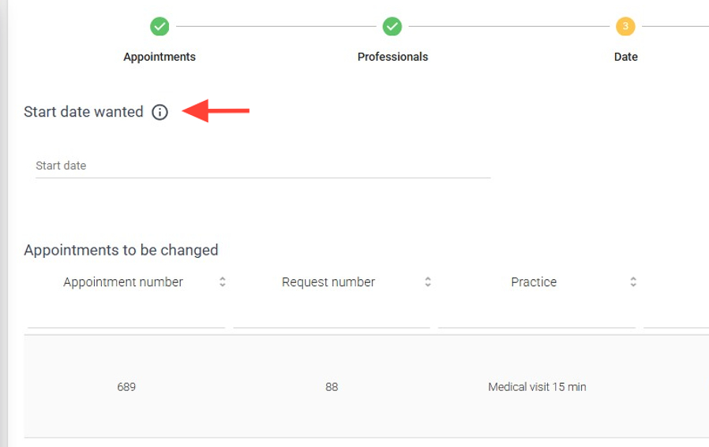The image size is (709, 447).
Task: Click the Practice column filter field
Action: 537,317
